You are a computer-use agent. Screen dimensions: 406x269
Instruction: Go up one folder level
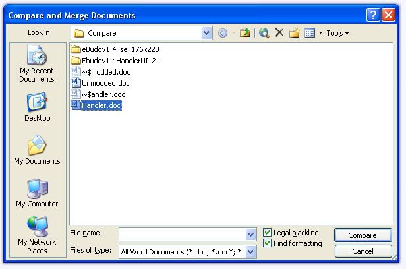[245, 33]
